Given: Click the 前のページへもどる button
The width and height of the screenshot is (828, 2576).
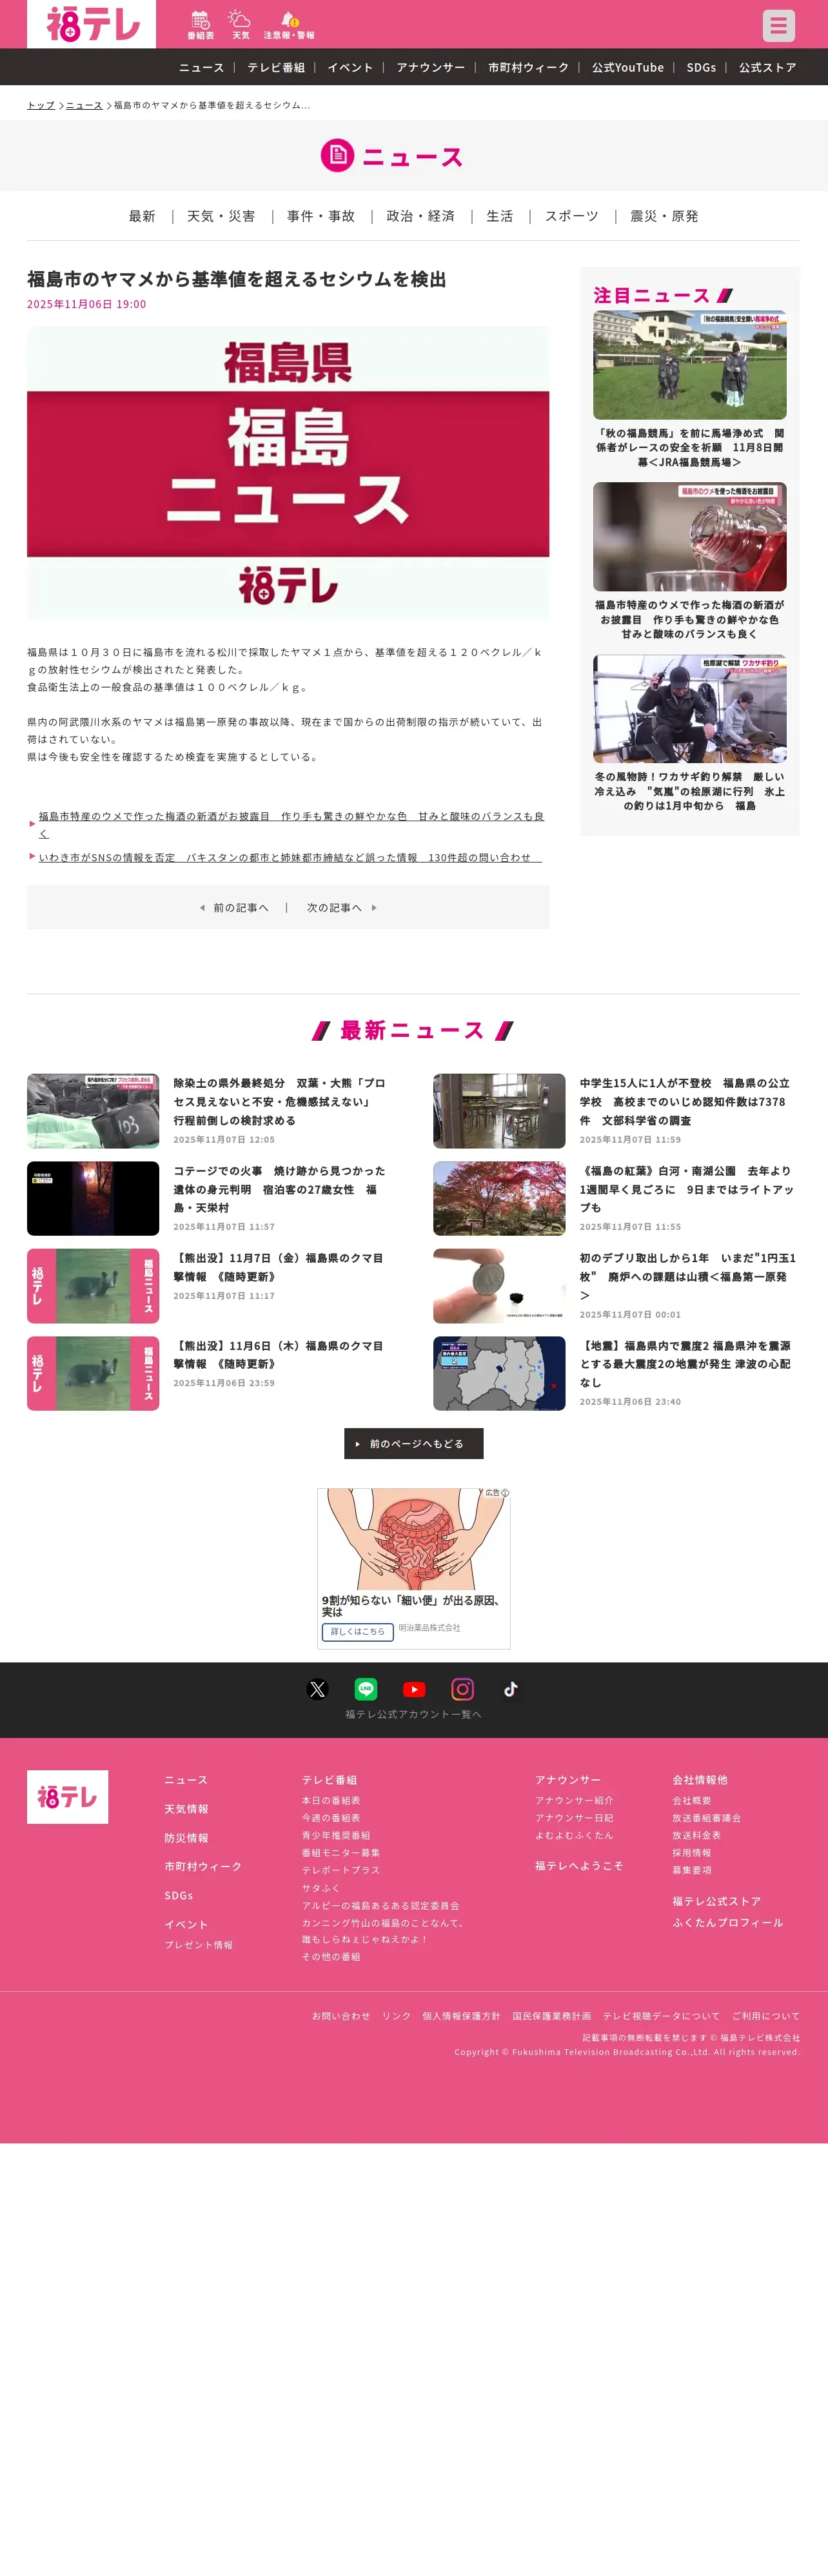Looking at the screenshot, I should pos(413,1443).
